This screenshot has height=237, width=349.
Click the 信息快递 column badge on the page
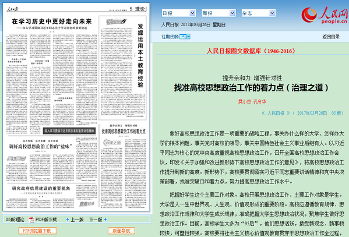(87, 204)
